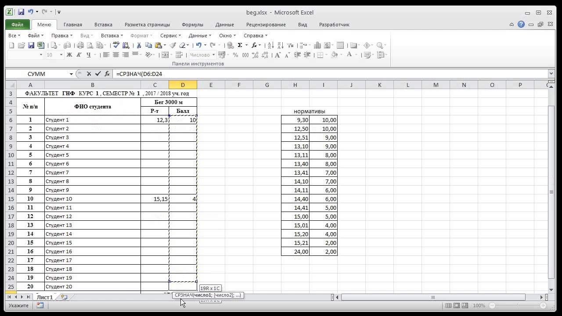562x316 pixels.
Task: Sort descending with the Я-A icon
Action: tap(281, 45)
